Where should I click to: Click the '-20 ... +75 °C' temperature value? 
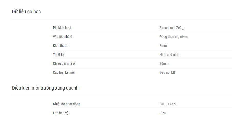coord(168,104)
